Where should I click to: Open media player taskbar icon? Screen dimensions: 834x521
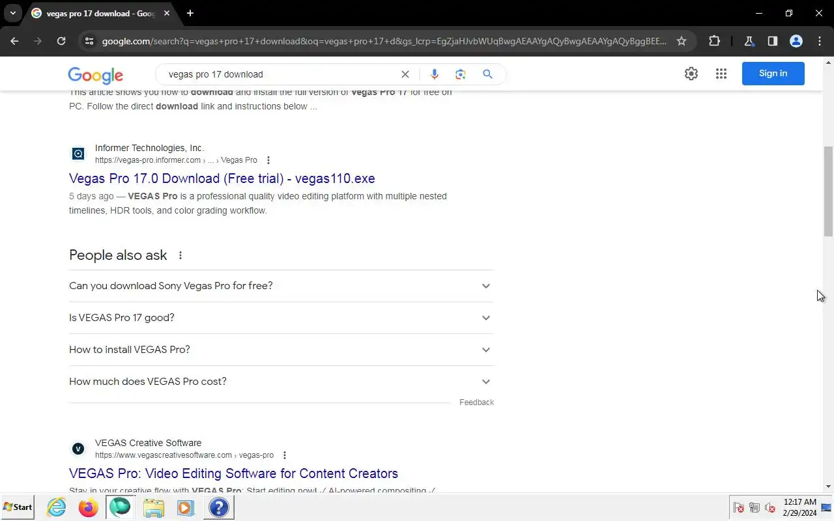click(x=186, y=507)
